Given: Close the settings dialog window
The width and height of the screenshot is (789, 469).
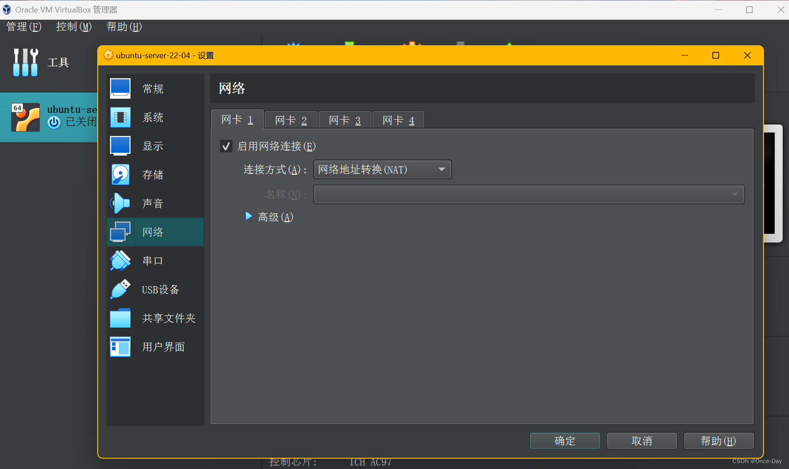Looking at the screenshot, I should click(747, 55).
